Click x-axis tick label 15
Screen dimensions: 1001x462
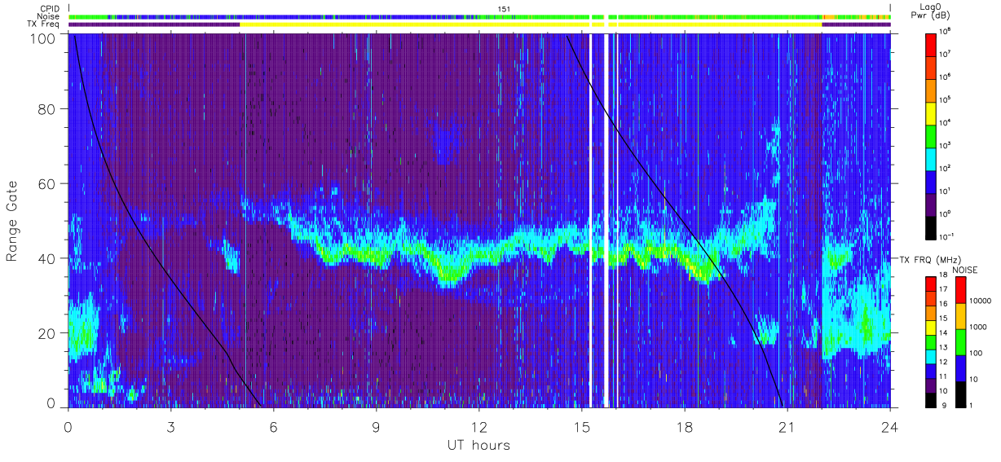[x=582, y=426]
